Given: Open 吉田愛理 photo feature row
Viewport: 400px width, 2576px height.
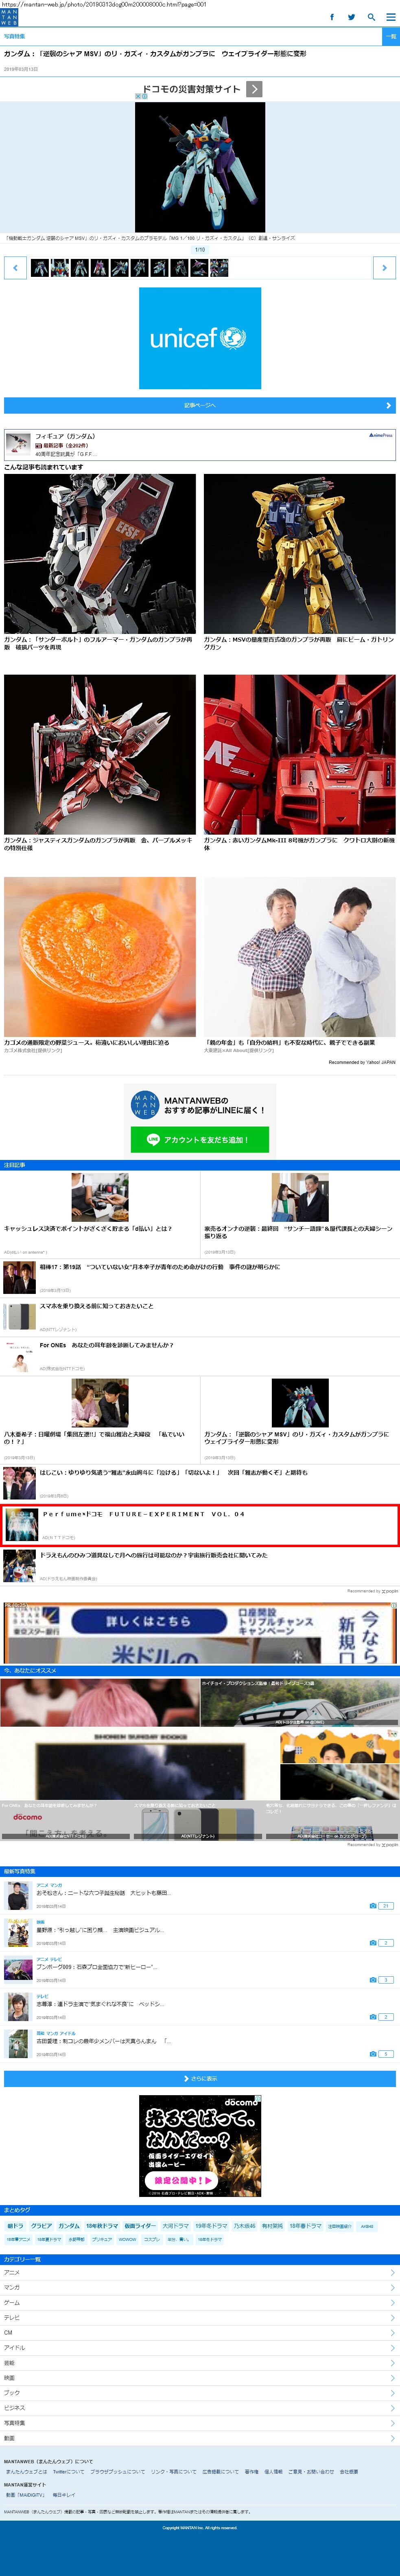Looking at the screenshot, I should tap(200, 2044).
